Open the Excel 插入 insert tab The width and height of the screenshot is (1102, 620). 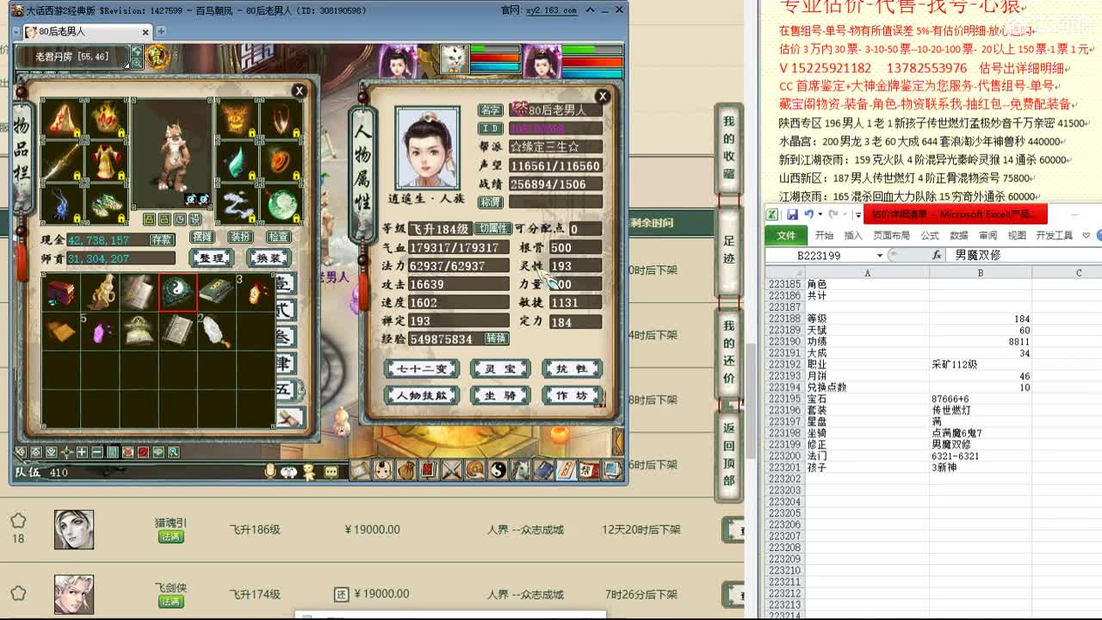(x=853, y=235)
